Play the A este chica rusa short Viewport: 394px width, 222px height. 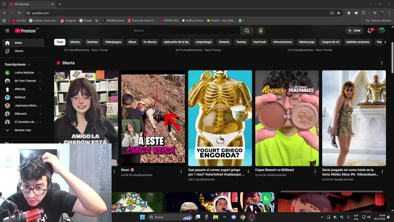[153, 118]
